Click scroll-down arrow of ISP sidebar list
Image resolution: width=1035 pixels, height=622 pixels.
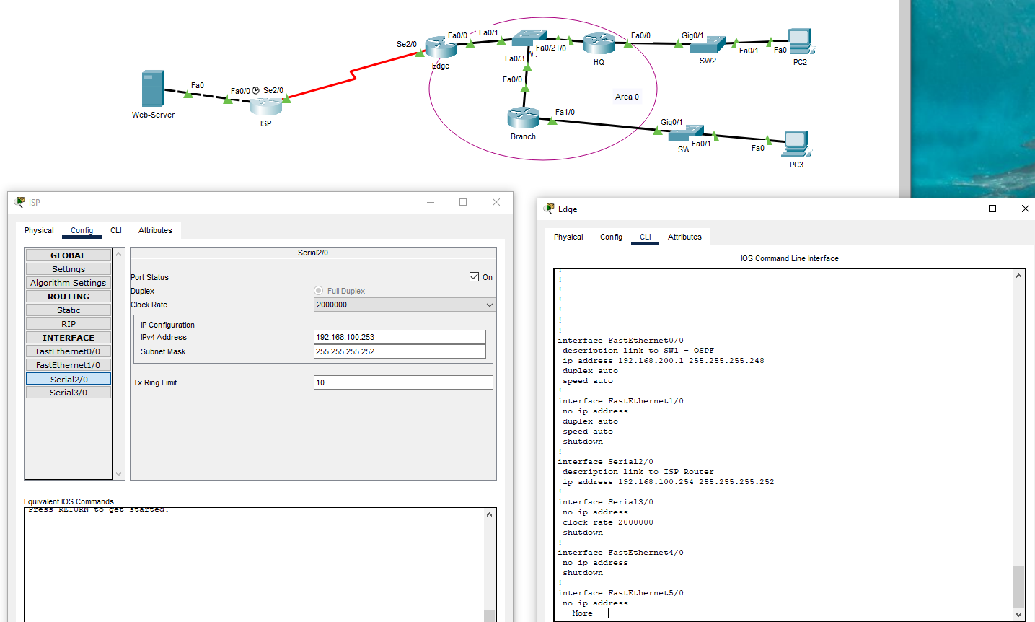pyautogui.click(x=119, y=474)
